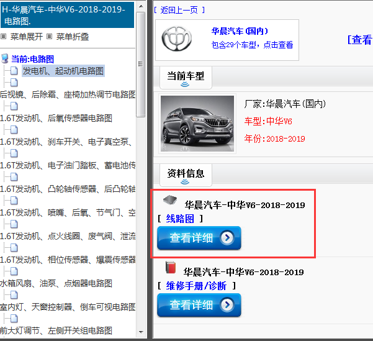The image size is (373, 341).
Task: Click the 线路图 link
Action: tap(180, 219)
